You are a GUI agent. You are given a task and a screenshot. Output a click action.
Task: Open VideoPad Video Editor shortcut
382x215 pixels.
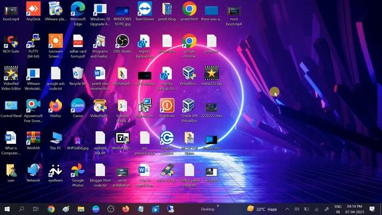coord(11,78)
